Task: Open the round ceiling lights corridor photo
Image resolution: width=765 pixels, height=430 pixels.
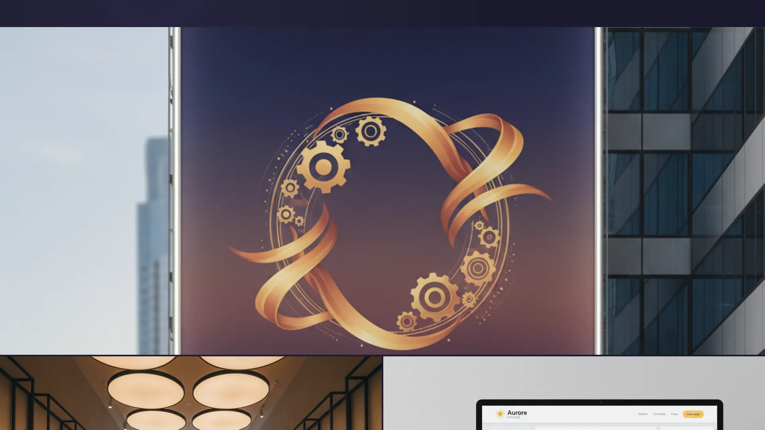Action: click(191, 393)
